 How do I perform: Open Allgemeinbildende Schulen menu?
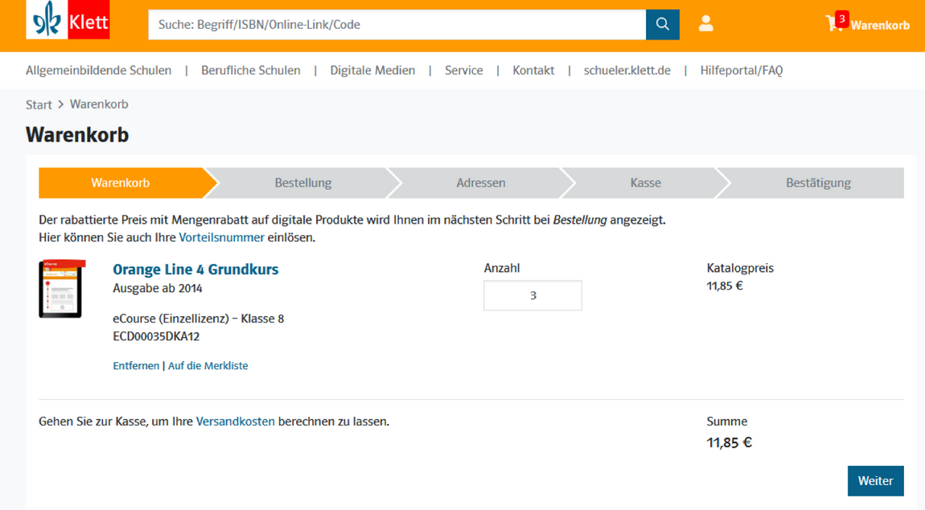98,70
